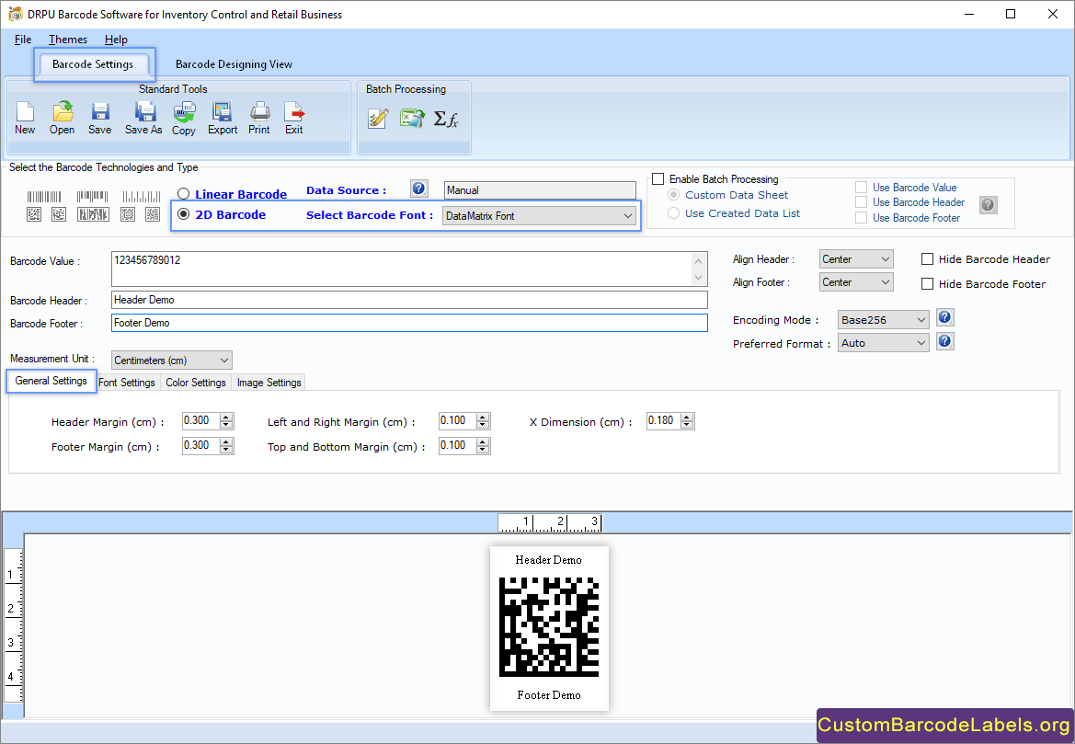Open help for Encoding Mode
Screen dimensions: 1075x744
coord(944,317)
